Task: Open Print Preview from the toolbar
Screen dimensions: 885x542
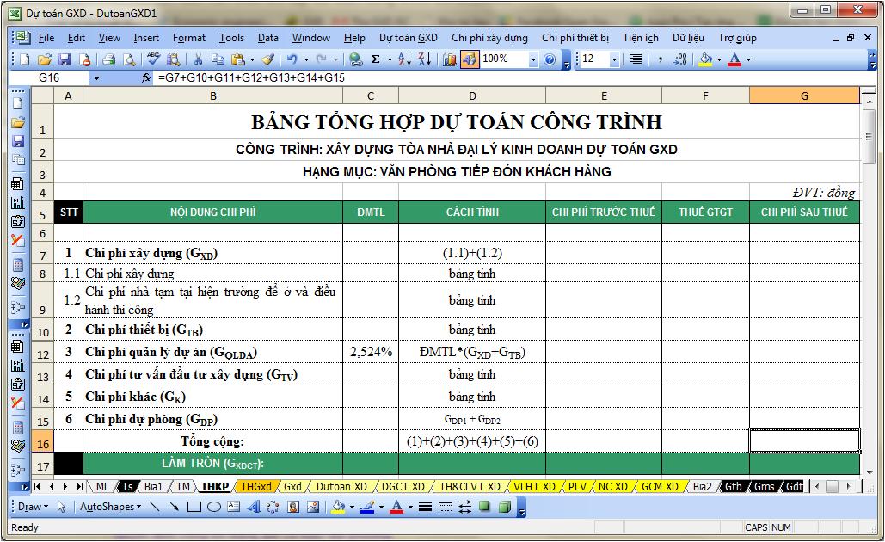Action: (x=128, y=59)
